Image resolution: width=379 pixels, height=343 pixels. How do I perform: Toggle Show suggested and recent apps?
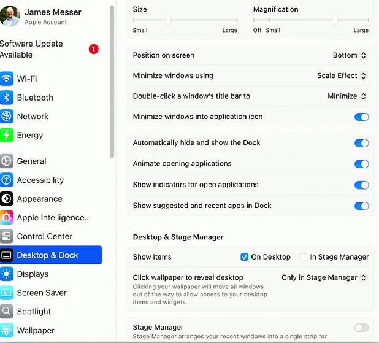pyautogui.click(x=362, y=206)
